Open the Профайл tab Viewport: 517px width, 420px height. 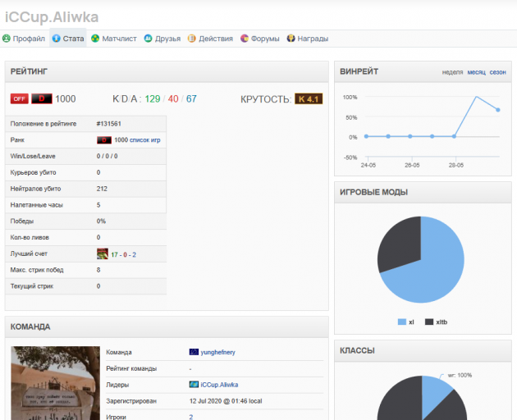tap(24, 39)
